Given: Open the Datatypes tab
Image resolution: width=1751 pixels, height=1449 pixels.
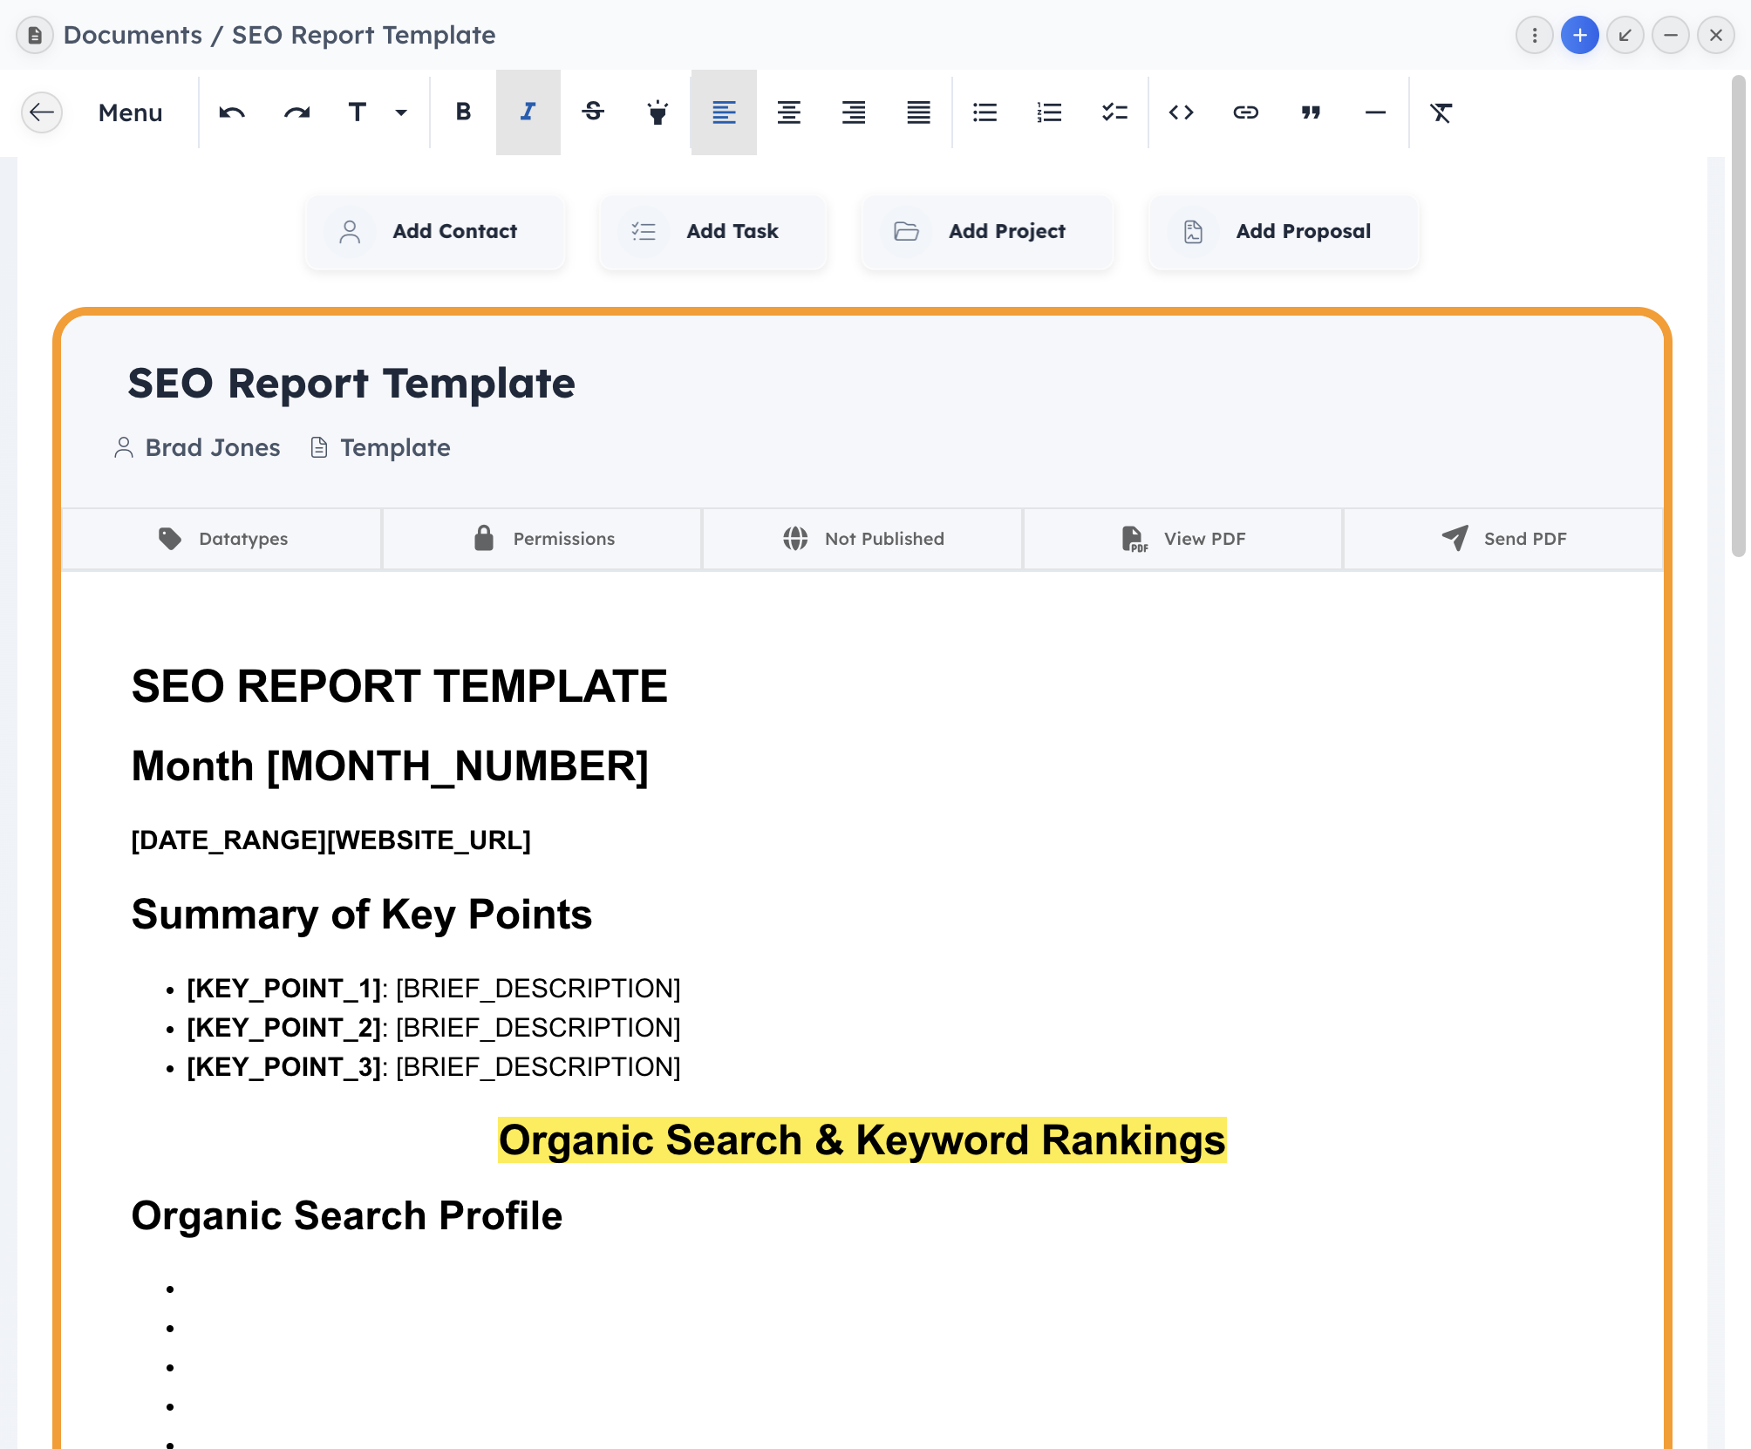Looking at the screenshot, I should (221, 538).
